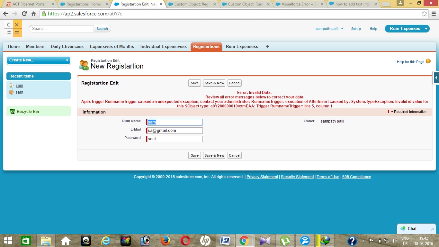Image resolution: width=439 pixels, height=247 pixels.
Task: Click the bottom Cancel button
Action: pyautogui.click(x=235, y=155)
